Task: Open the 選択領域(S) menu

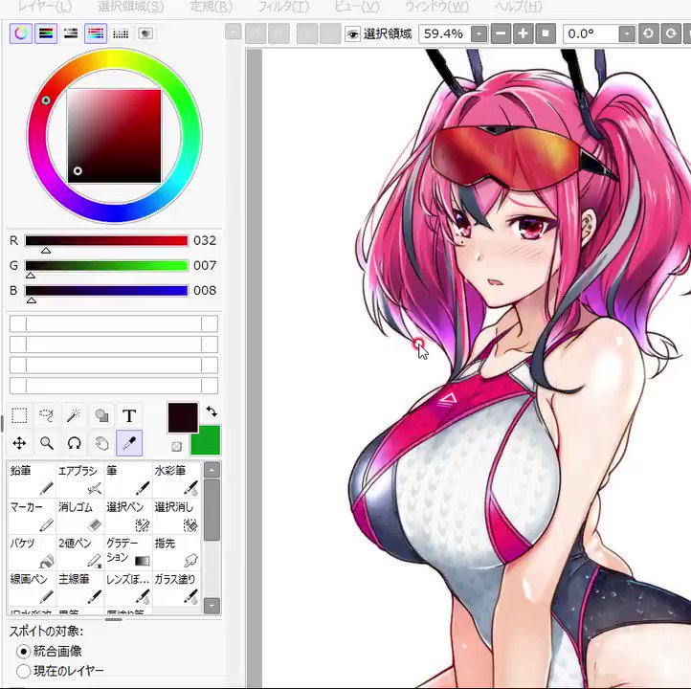Action: pyautogui.click(x=130, y=7)
